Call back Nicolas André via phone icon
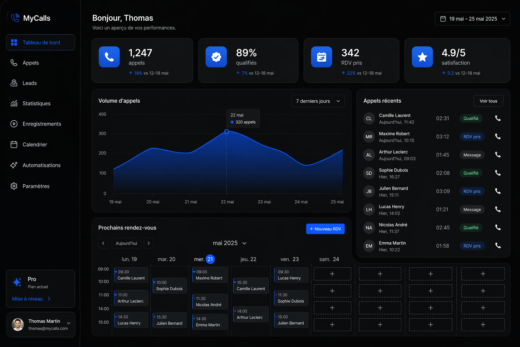Screen dimensions: 520x347 (498, 227)
